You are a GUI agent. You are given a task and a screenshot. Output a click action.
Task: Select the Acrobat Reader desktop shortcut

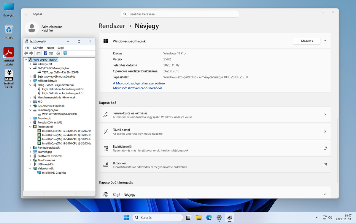coord(9,56)
